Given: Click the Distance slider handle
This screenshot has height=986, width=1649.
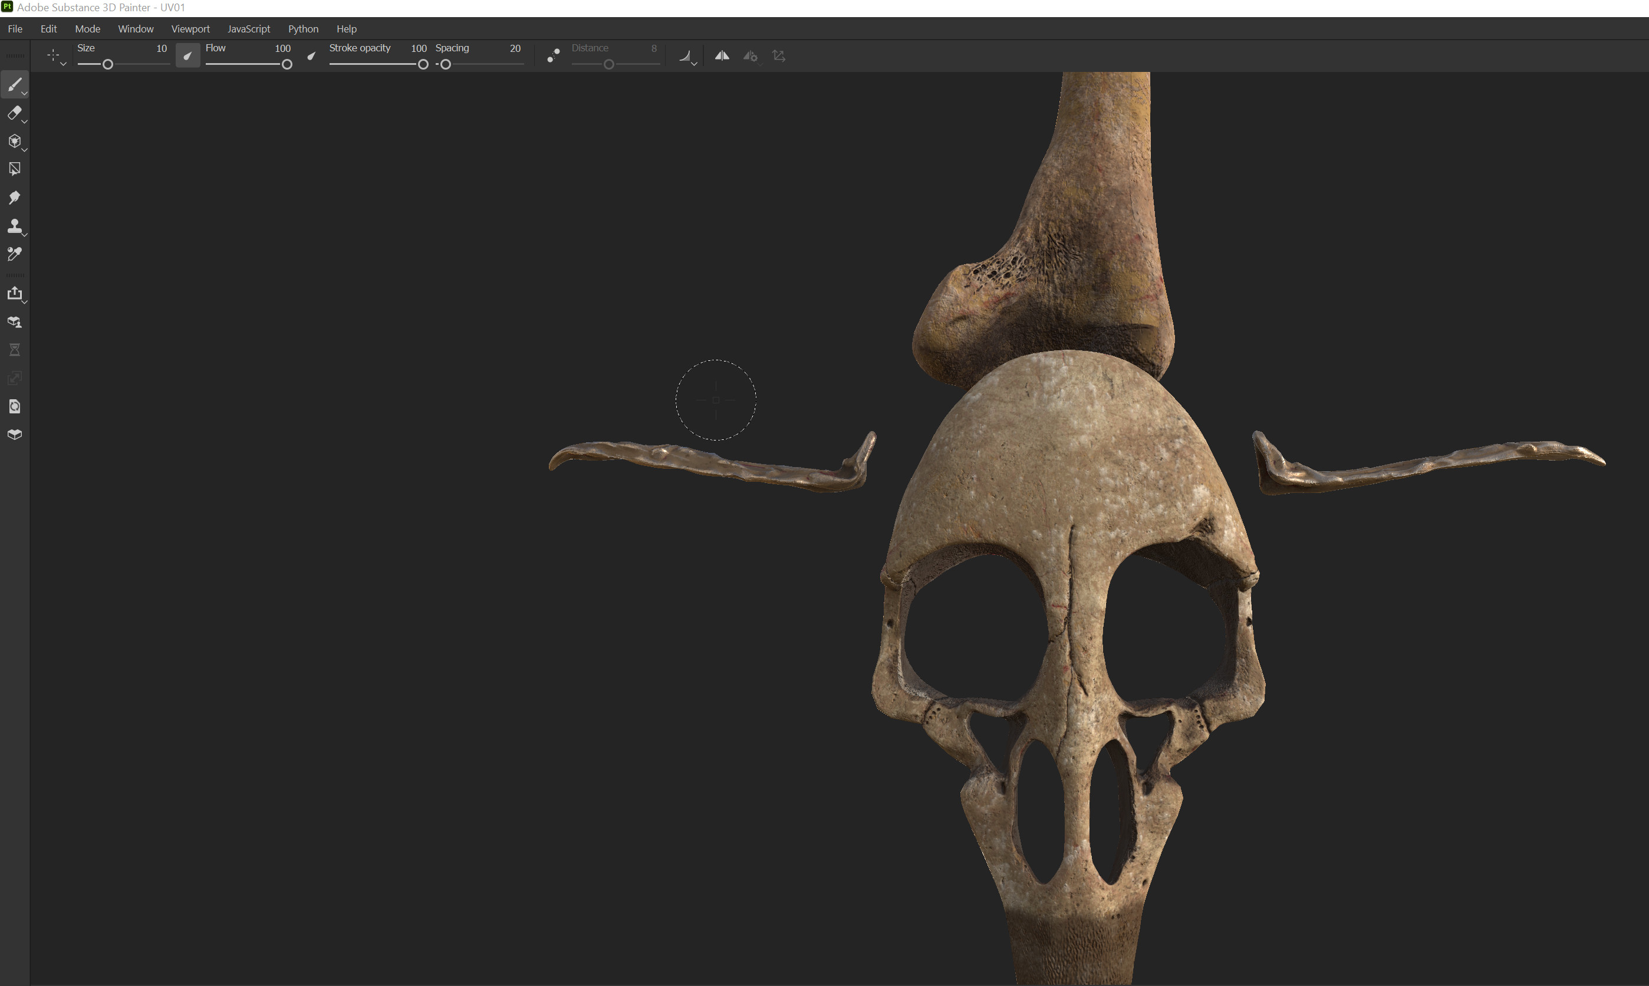Looking at the screenshot, I should (x=609, y=64).
